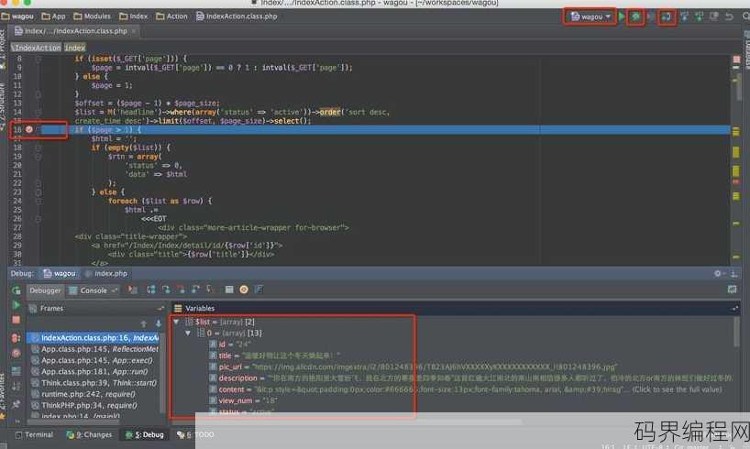Switch to the Debugger tab
The image size is (750, 449).
(46, 290)
